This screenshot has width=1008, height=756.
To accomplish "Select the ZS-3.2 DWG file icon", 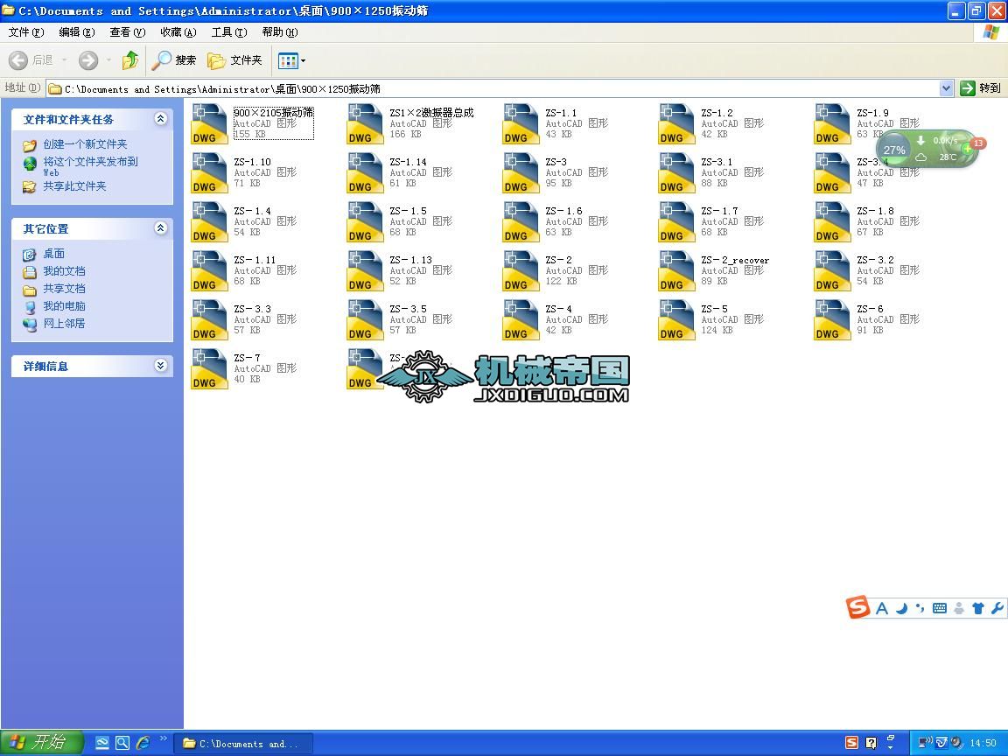I will pyautogui.click(x=832, y=270).
